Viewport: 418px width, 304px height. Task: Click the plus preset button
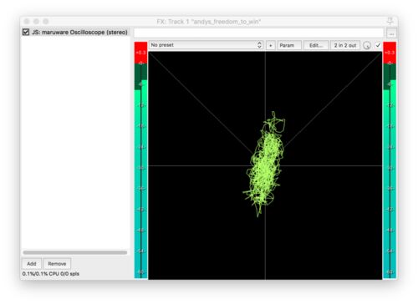pyautogui.click(x=270, y=45)
